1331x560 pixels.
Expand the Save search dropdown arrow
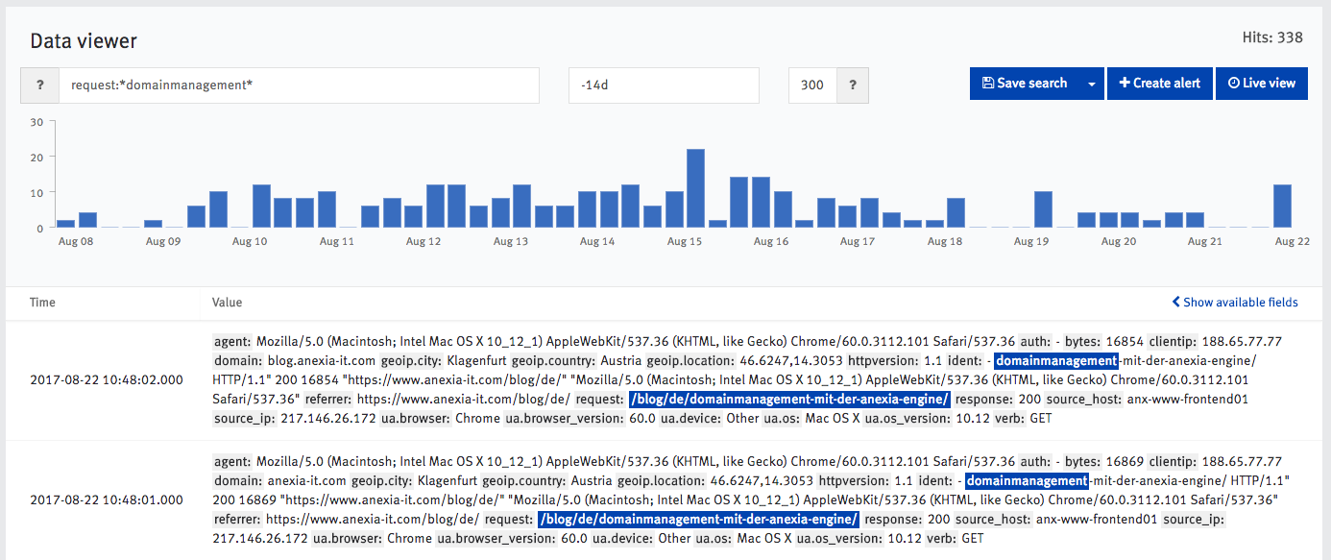[x=1091, y=84]
